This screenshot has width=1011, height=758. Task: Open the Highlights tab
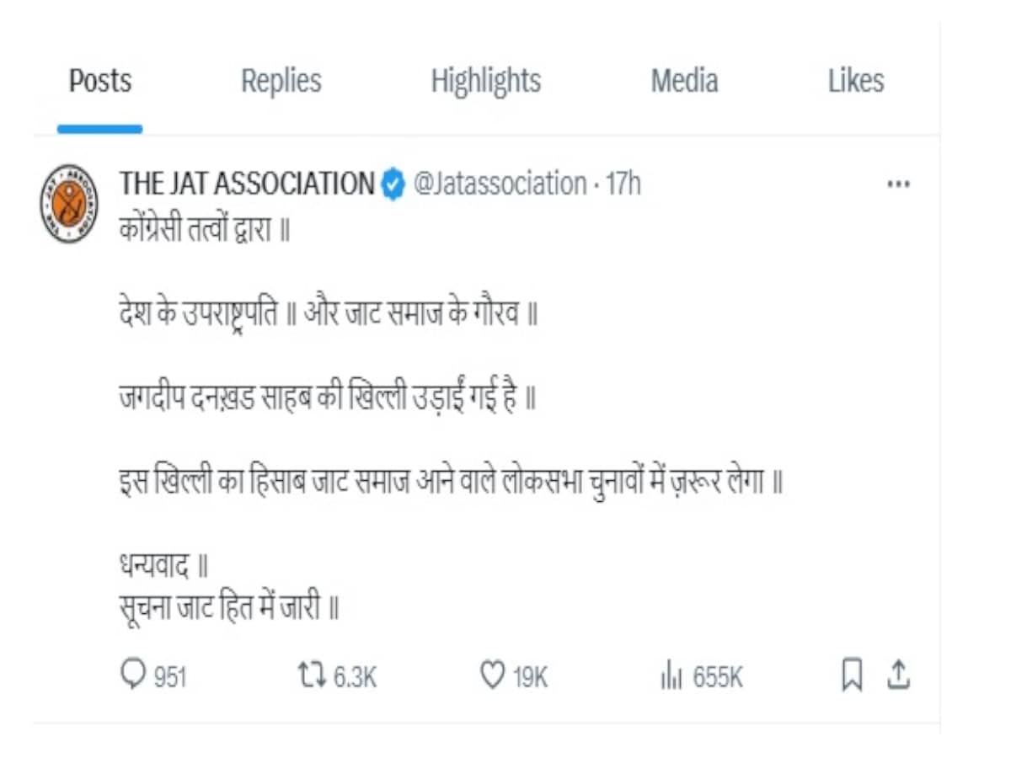click(486, 82)
